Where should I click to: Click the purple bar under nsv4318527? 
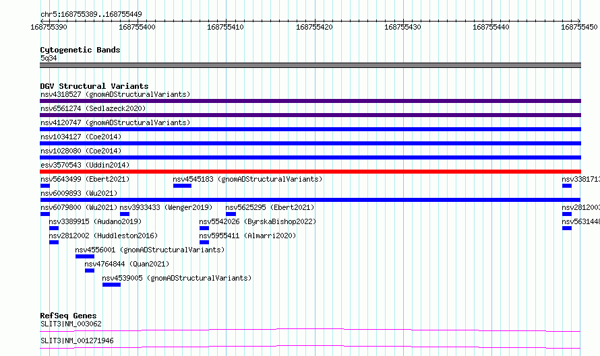(310, 101)
